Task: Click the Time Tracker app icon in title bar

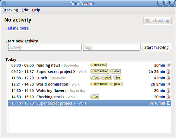Action: pos(4,3)
